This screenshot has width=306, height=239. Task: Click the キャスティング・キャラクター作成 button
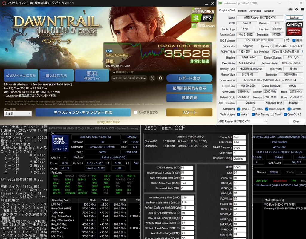click(x=83, y=112)
